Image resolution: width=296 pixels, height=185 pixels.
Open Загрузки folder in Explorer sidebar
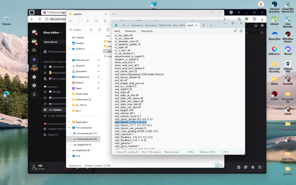(x=80, y=66)
